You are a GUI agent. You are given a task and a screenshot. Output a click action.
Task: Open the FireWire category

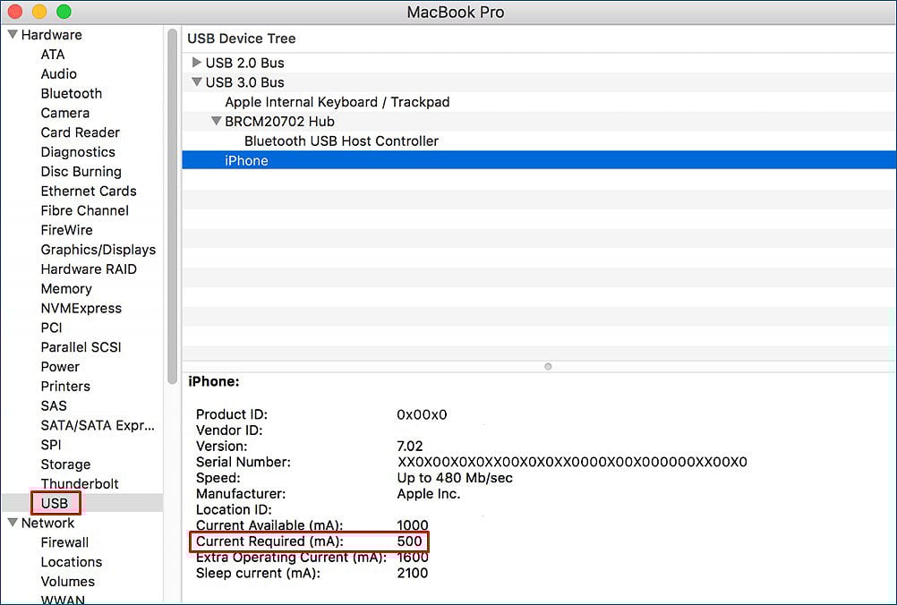point(66,230)
